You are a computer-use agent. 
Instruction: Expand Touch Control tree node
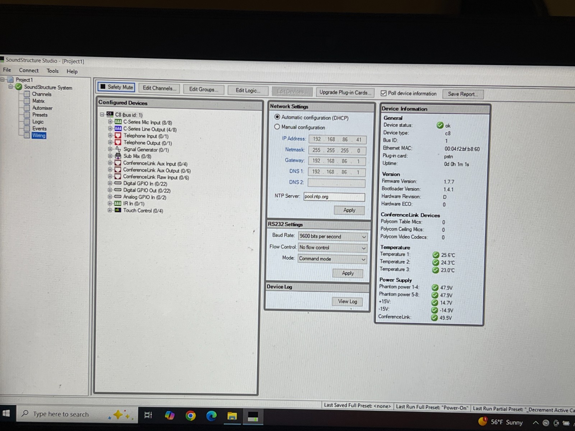[110, 210]
